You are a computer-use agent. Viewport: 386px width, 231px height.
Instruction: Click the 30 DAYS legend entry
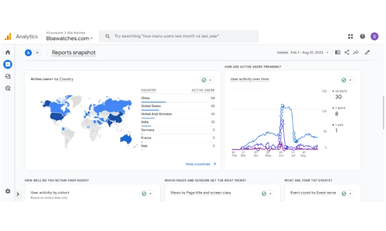click(340, 94)
